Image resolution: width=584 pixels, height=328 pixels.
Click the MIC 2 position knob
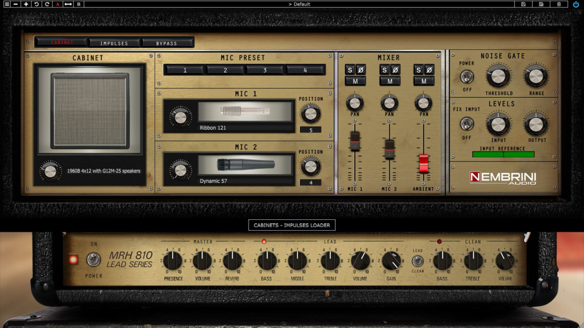[x=310, y=167]
